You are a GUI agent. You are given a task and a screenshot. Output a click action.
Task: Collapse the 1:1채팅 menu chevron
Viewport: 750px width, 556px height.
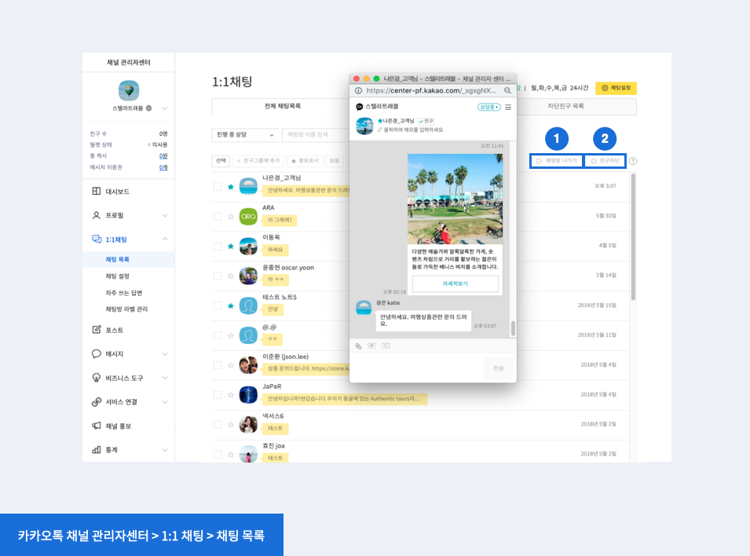165,239
